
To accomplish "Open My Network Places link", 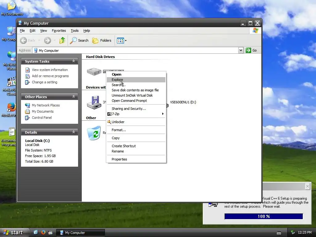I will 46,105.
